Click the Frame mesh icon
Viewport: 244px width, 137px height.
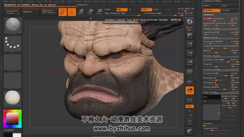(x=190, y=122)
